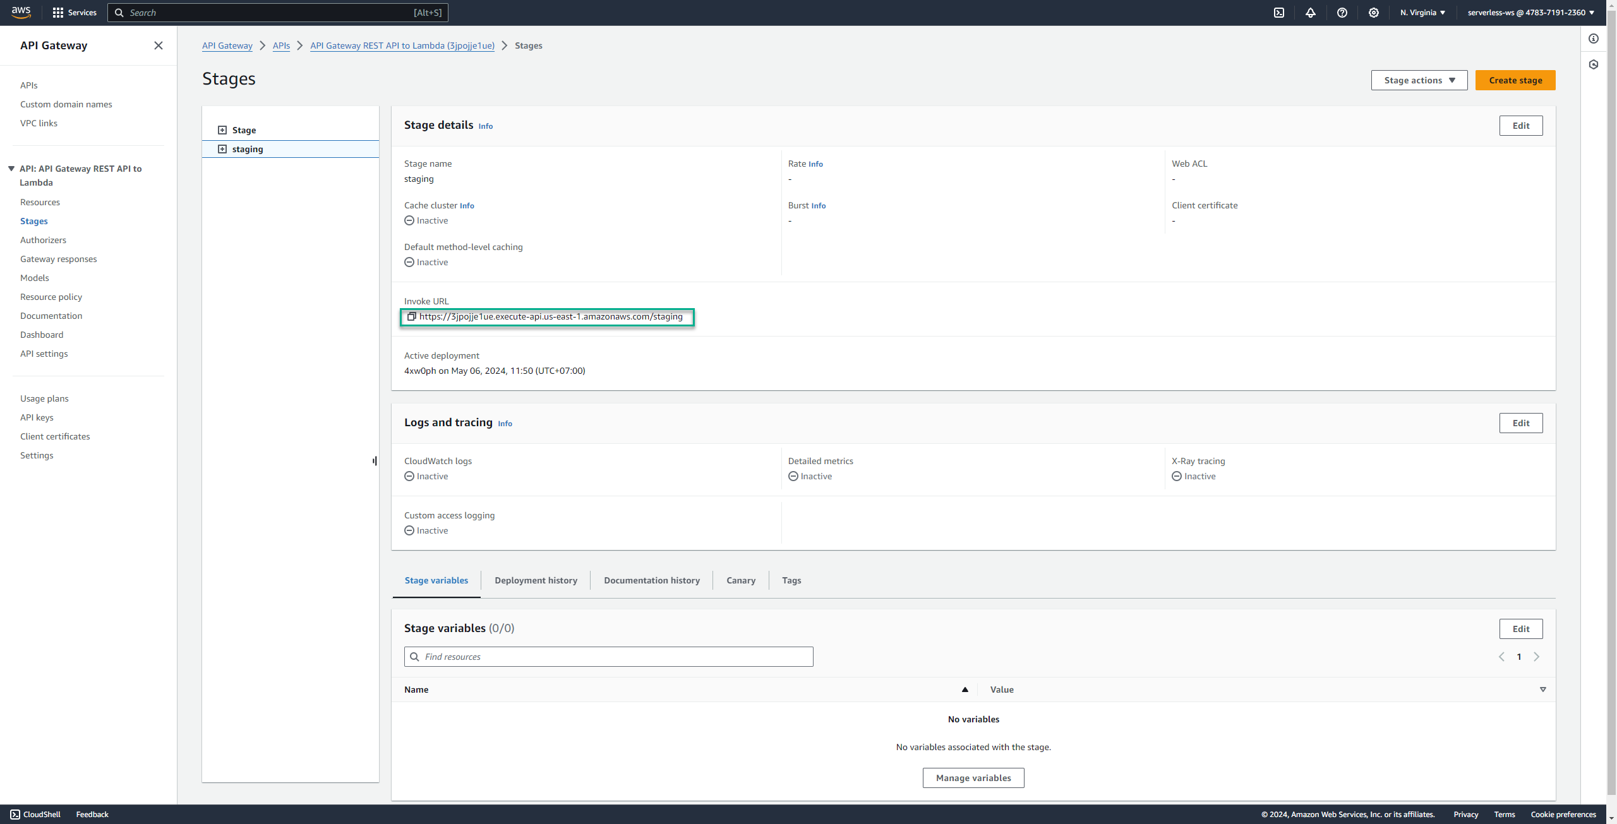The height and width of the screenshot is (824, 1617).
Task: Expand the staging tree node
Action: tap(222, 149)
